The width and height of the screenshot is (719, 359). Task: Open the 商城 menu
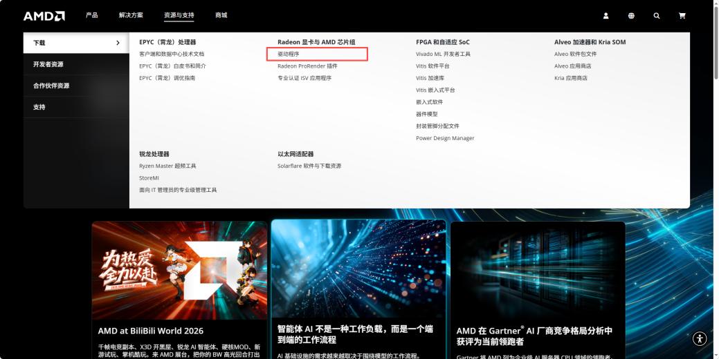click(221, 15)
